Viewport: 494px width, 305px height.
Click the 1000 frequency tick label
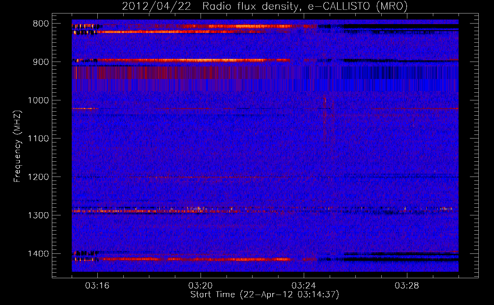pyautogui.click(x=38, y=100)
